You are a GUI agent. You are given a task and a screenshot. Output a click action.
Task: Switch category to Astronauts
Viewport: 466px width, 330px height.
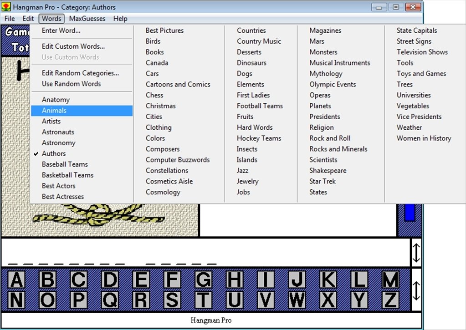(x=82, y=132)
